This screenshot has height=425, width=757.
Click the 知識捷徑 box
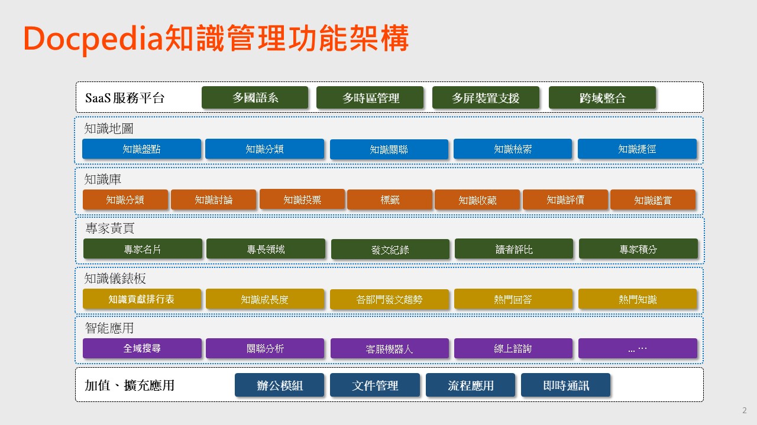point(637,149)
